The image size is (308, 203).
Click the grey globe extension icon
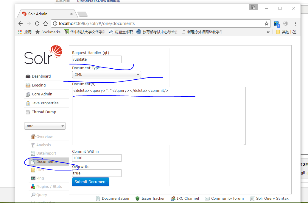tap(286, 23)
